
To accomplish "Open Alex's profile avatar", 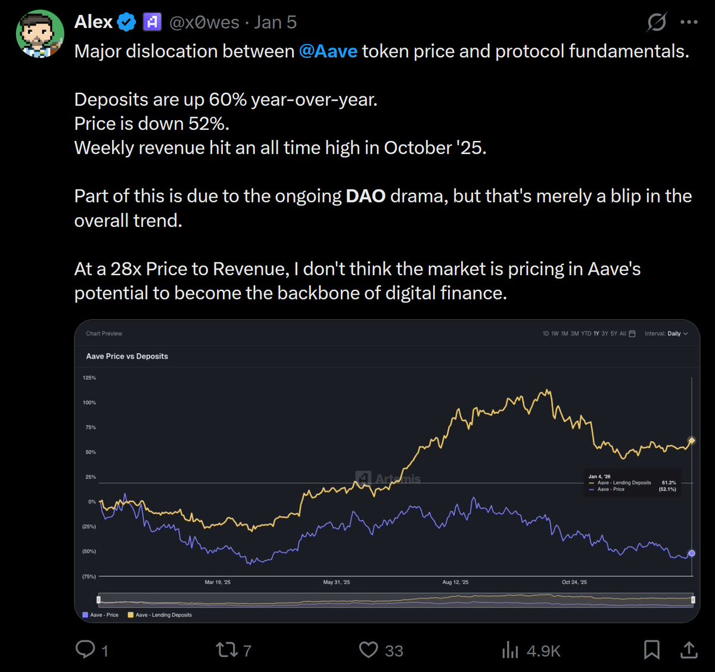I will coord(40,33).
